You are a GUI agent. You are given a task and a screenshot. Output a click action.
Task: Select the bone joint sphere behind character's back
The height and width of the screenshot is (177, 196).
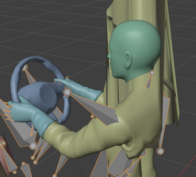click(160, 151)
